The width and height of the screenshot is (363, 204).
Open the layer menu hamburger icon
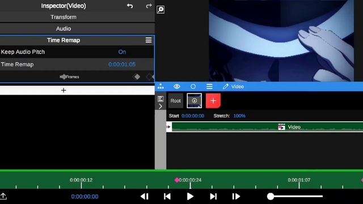(209, 87)
